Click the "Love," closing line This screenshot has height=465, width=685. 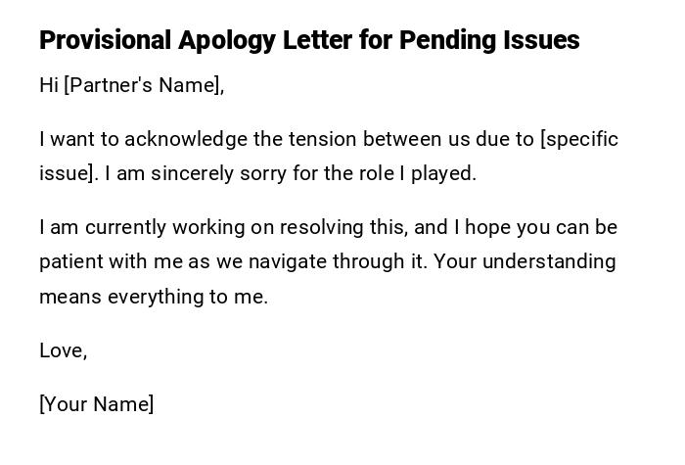click(64, 350)
